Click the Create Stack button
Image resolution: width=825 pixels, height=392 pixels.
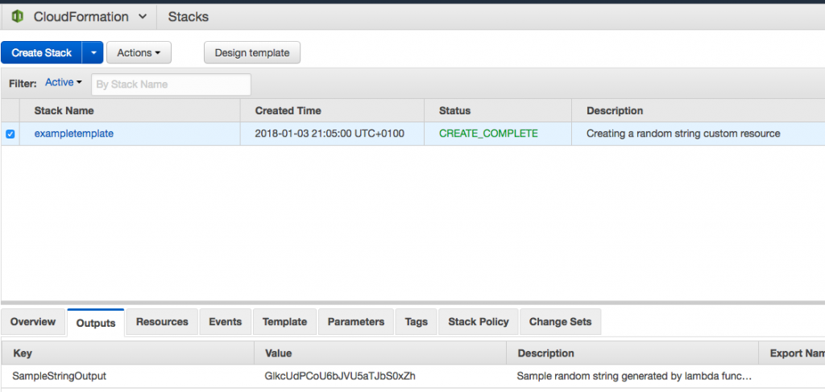tap(42, 52)
